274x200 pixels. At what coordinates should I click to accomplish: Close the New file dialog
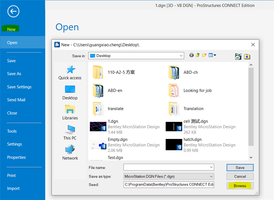point(253,45)
